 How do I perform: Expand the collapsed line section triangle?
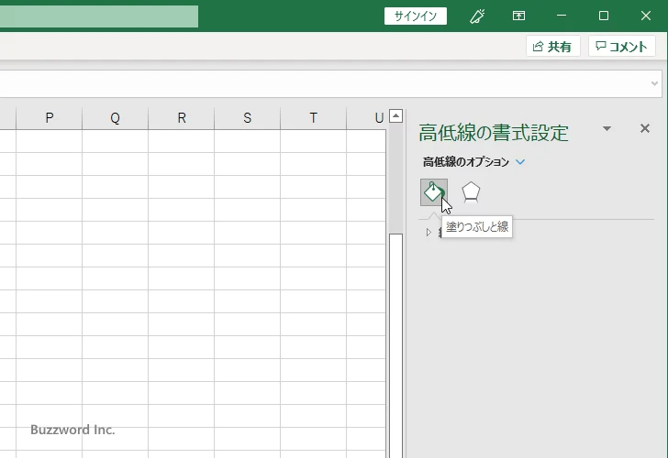coord(429,232)
